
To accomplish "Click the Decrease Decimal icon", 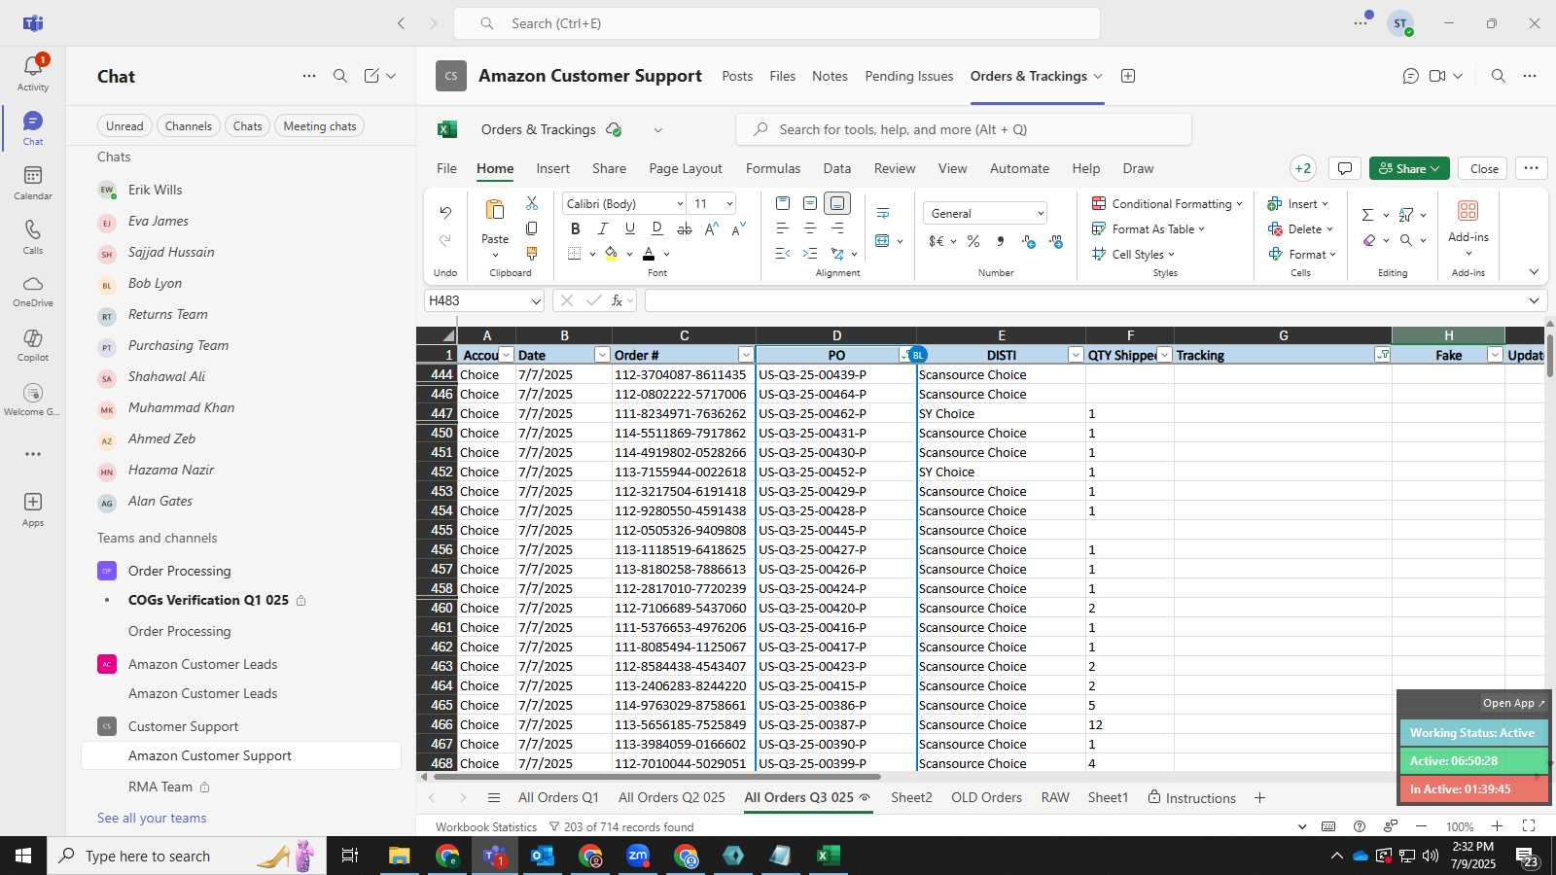I will click(x=1056, y=241).
